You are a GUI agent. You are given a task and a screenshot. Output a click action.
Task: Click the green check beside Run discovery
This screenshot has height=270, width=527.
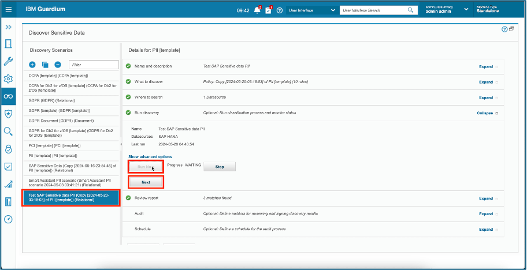(x=128, y=112)
